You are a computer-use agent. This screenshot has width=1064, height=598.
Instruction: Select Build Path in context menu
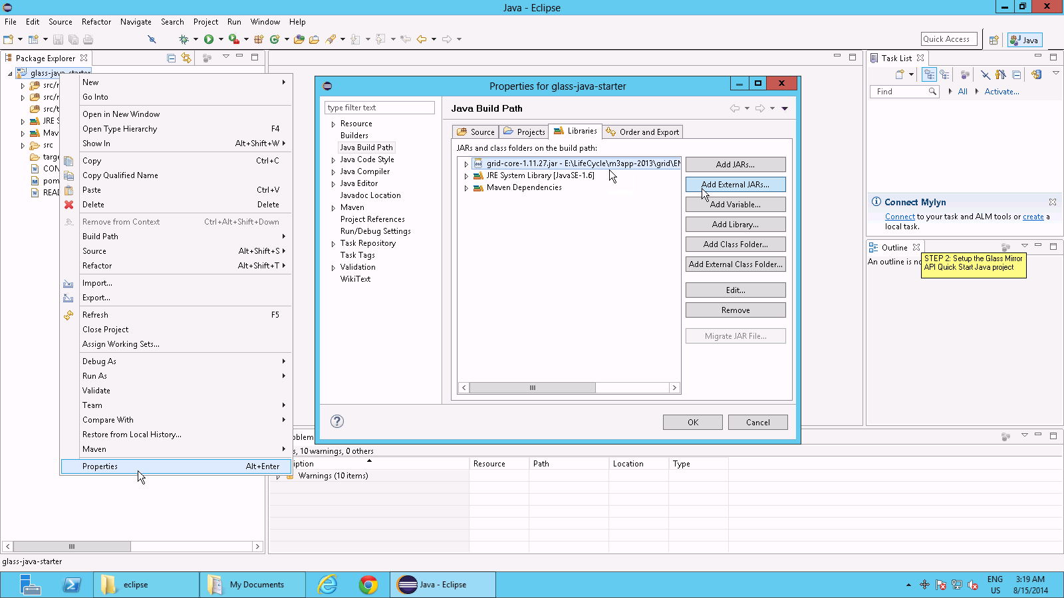pos(100,237)
